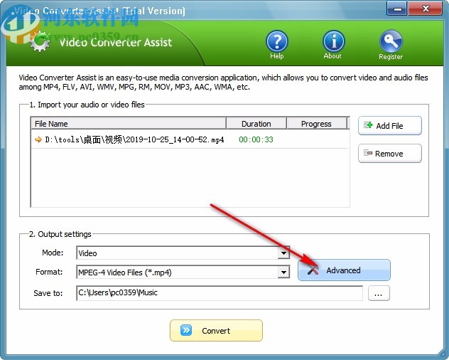The height and width of the screenshot is (360, 449).
Task: Browse for output folder with the ellipsis button
Action: (379, 293)
